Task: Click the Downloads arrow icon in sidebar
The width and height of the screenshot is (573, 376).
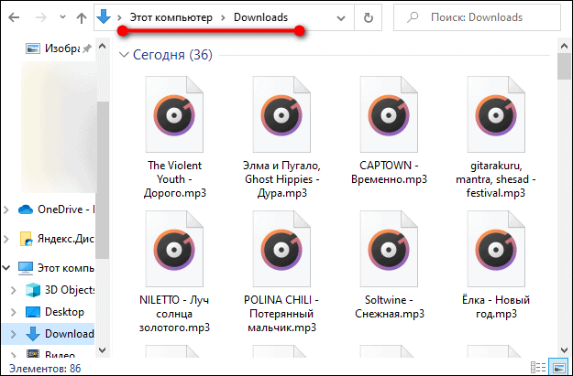Action: pos(33,334)
